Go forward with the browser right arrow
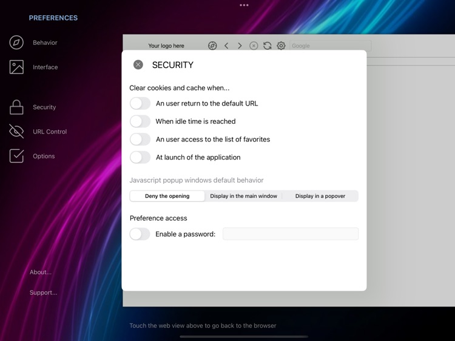455x341 pixels. [240, 46]
